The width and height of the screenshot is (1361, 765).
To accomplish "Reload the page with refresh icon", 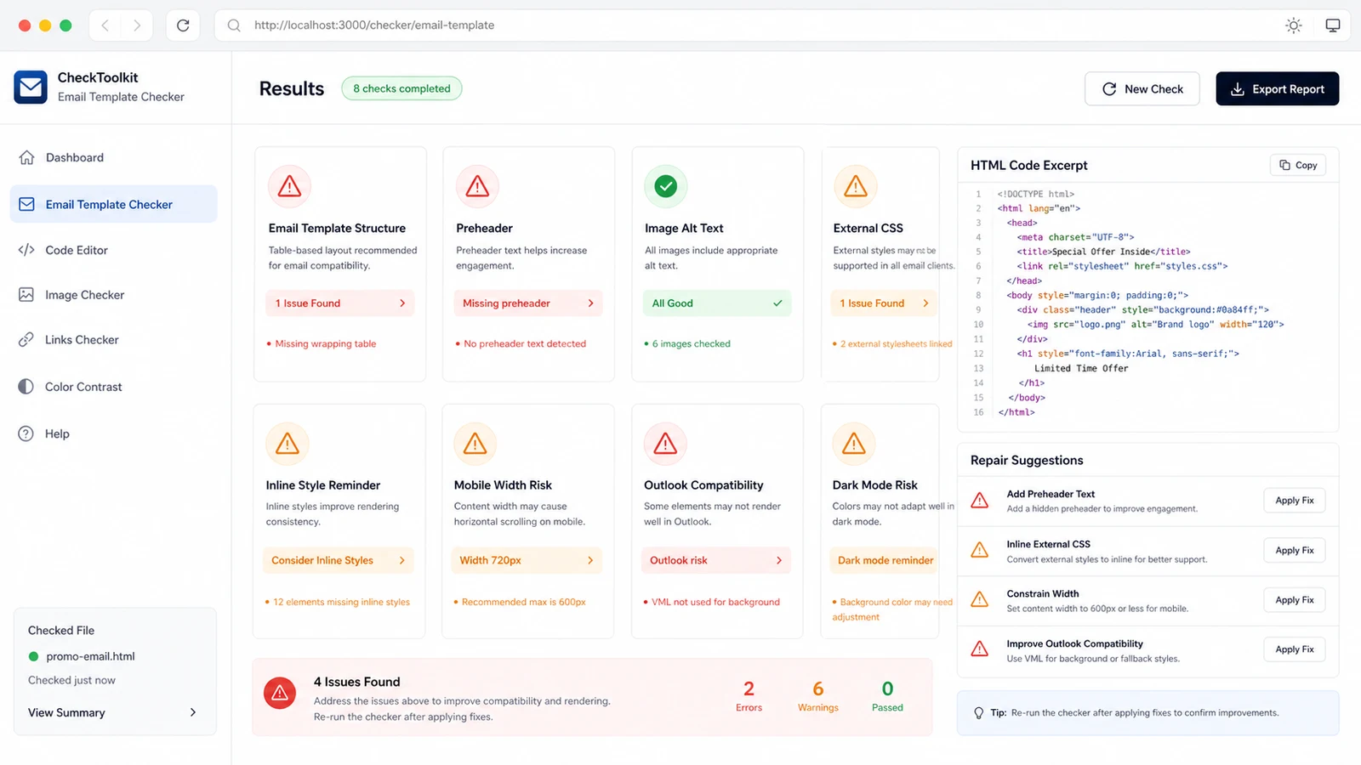I will tap(183, 25).
